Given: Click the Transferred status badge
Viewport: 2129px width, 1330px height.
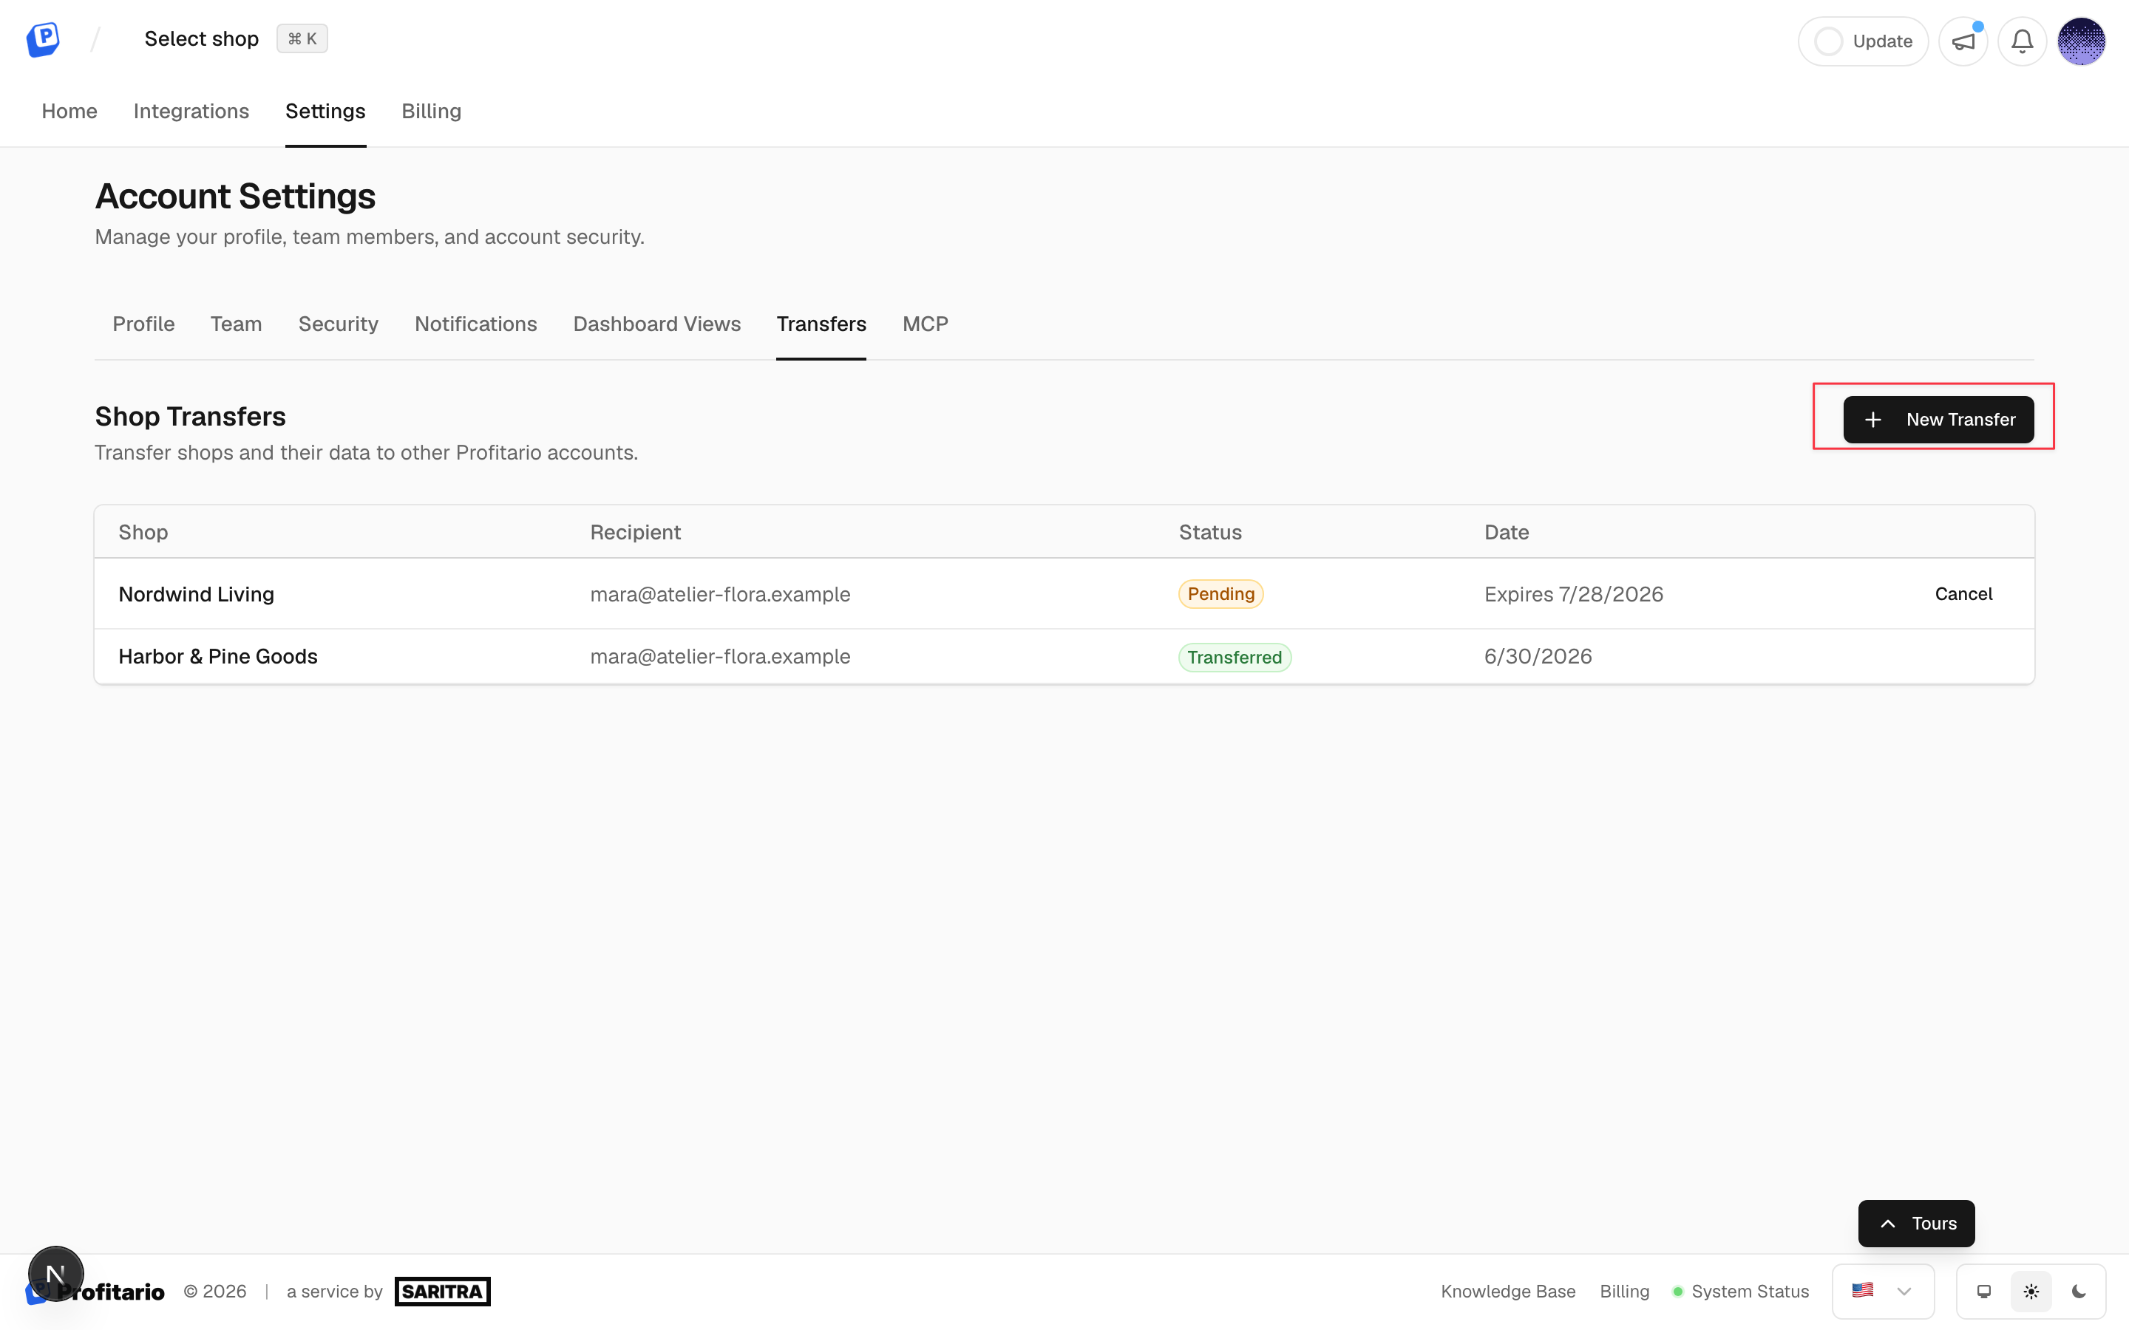Looking at the screenshot, I should pyautogui.click(x=1235, y=657).
